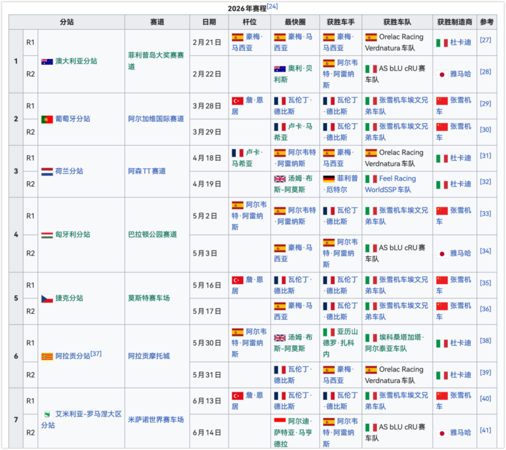506x450 pixels.
Task: Click the Japanese flag beside 雅马哈 in the February 22 row
Action: click(442, 74)
